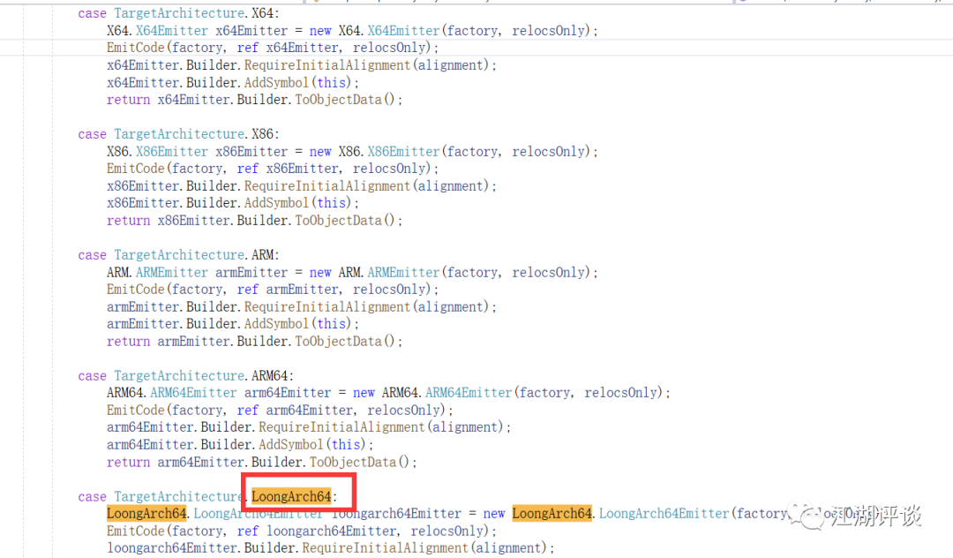
Task: Place cursor on 'EmitCode(factory, ref arm64Emitter, relocsOnly);'
Action: pos(281,411)
